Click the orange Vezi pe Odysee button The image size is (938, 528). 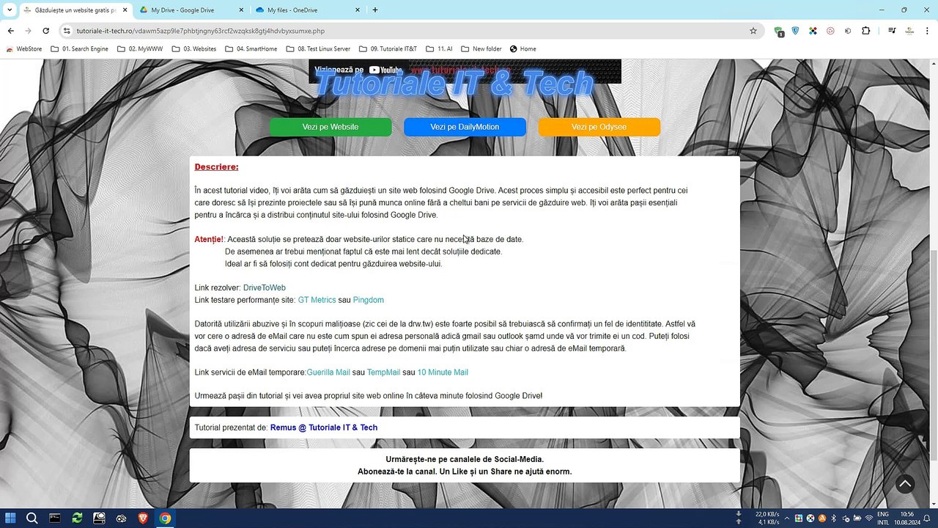599,127
